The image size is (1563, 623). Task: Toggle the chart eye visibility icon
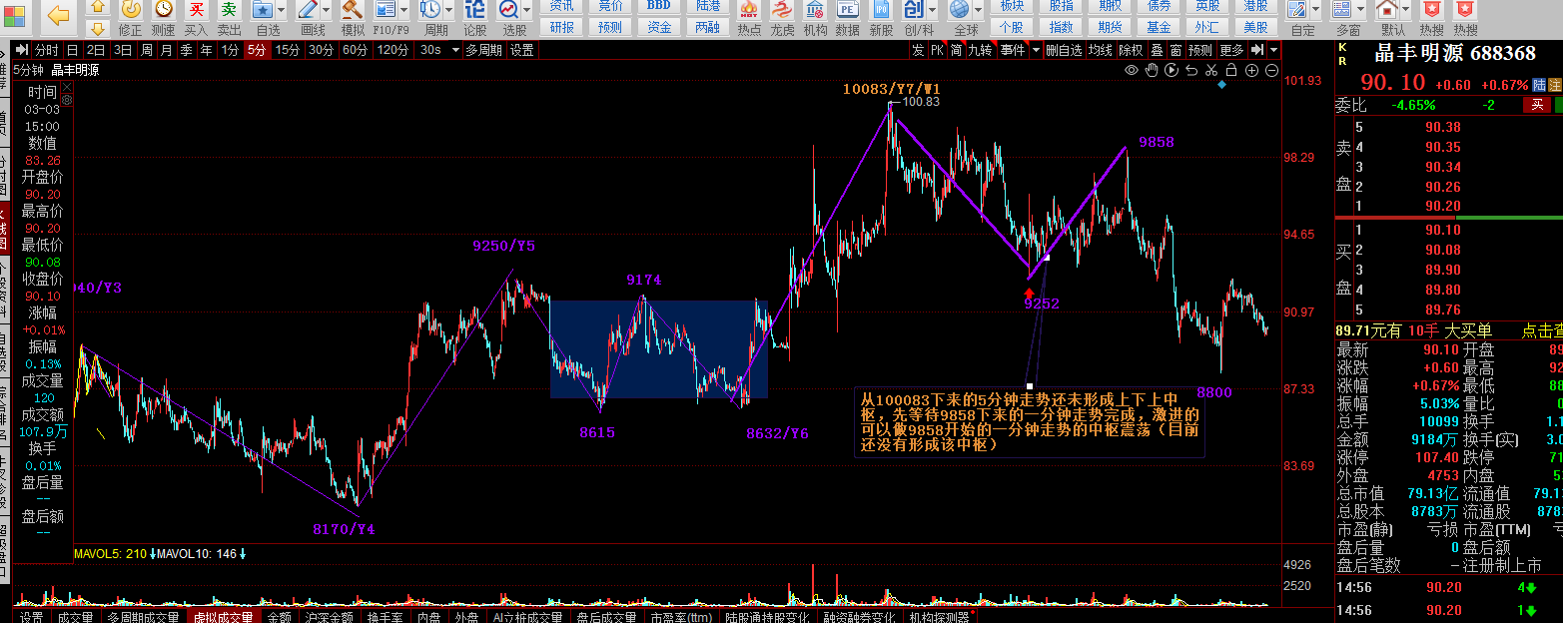tap(1132, 70)
